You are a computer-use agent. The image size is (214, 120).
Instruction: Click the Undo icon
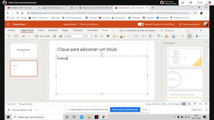pos(9,36)
